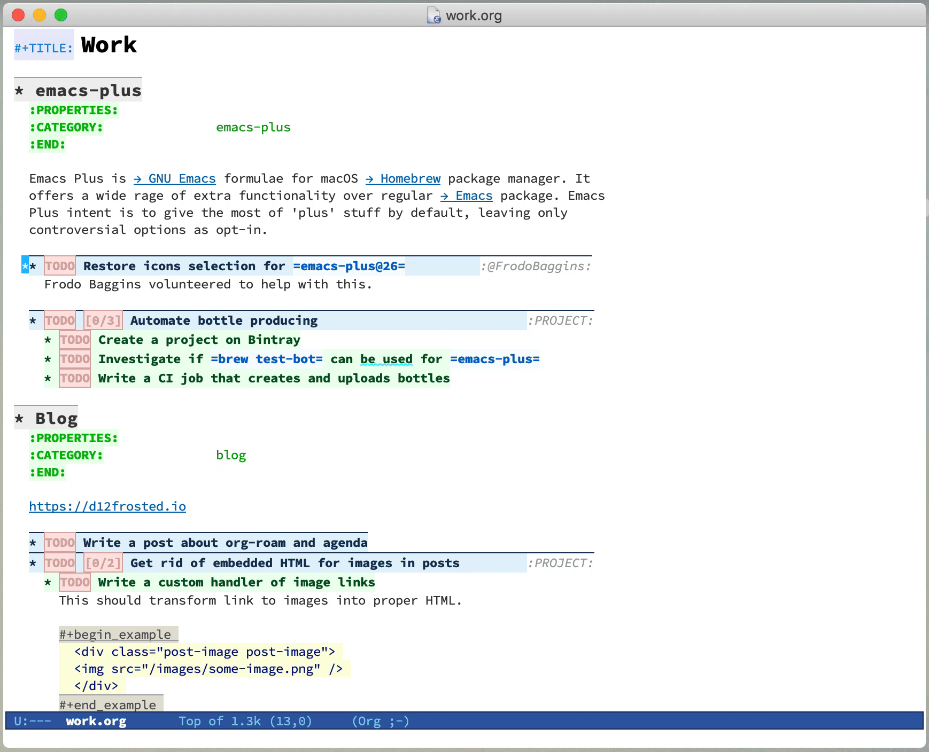The height and width of the screenshot is (752, 929).
Task: Collapse the #+begin_example block
Action: click(115, 634)
